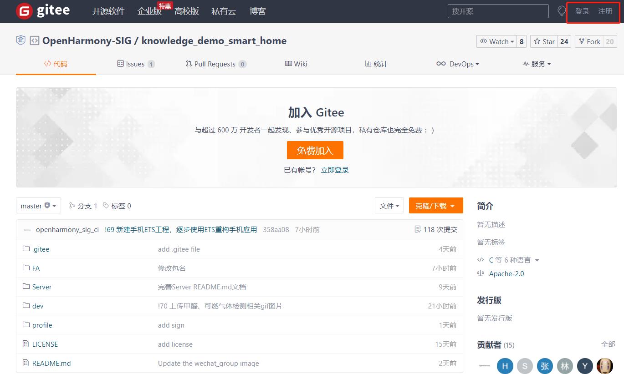
Task: Click the commits document icon beside 118 次提交
Action: (418, 229)
